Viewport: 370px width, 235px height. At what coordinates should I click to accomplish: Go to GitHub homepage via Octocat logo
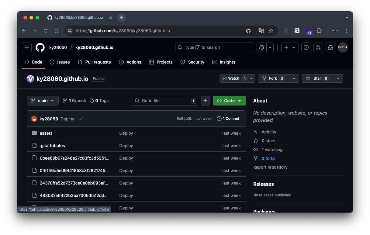pyautogui.click(x=40, y=47)
